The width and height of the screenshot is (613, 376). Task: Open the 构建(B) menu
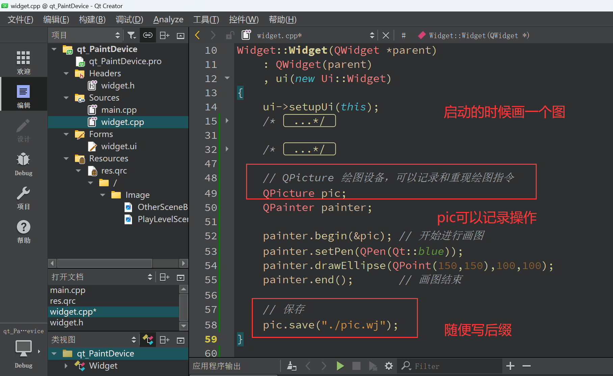(x=92, y=20)
